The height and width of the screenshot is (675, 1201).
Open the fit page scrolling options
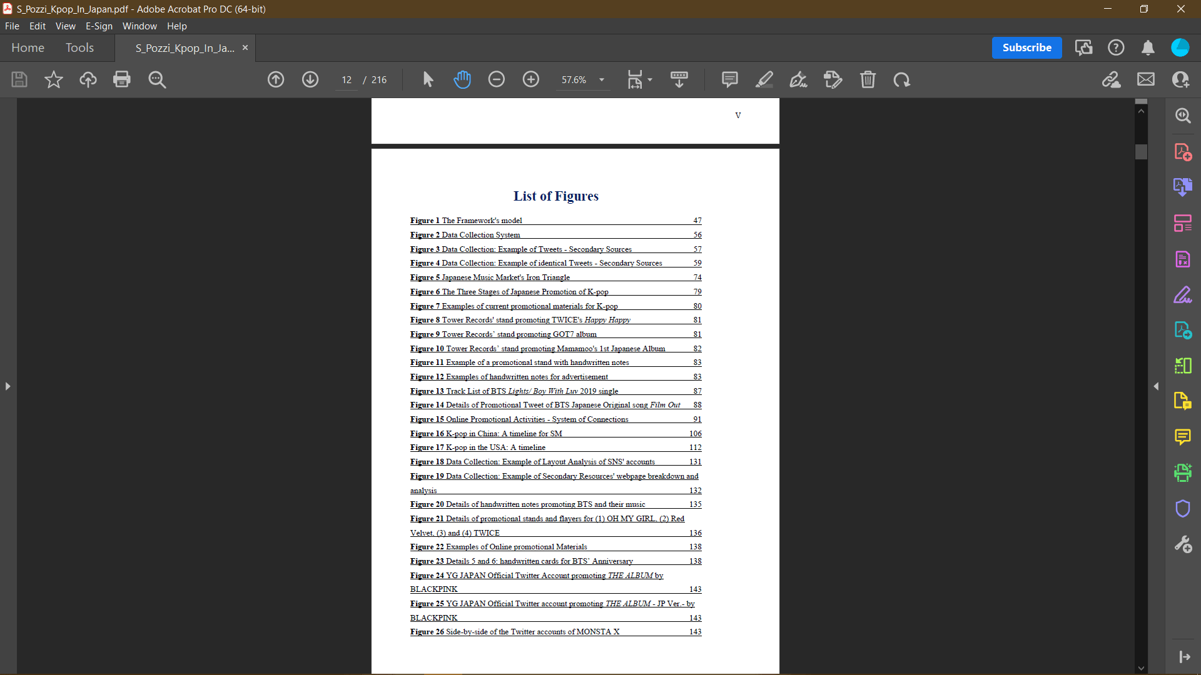click(x=639, y=79)
